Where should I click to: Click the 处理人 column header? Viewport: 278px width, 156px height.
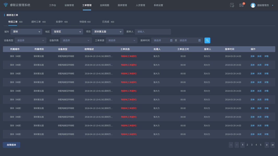coord(157,49)
